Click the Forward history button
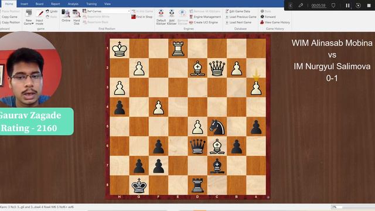This screenshot has width=375, height=211. click(x=268, y=17)
